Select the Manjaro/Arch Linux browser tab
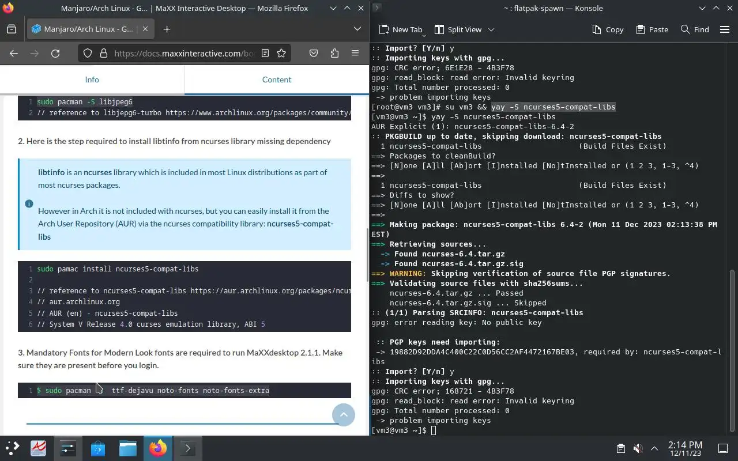 (x=89, y=29)
